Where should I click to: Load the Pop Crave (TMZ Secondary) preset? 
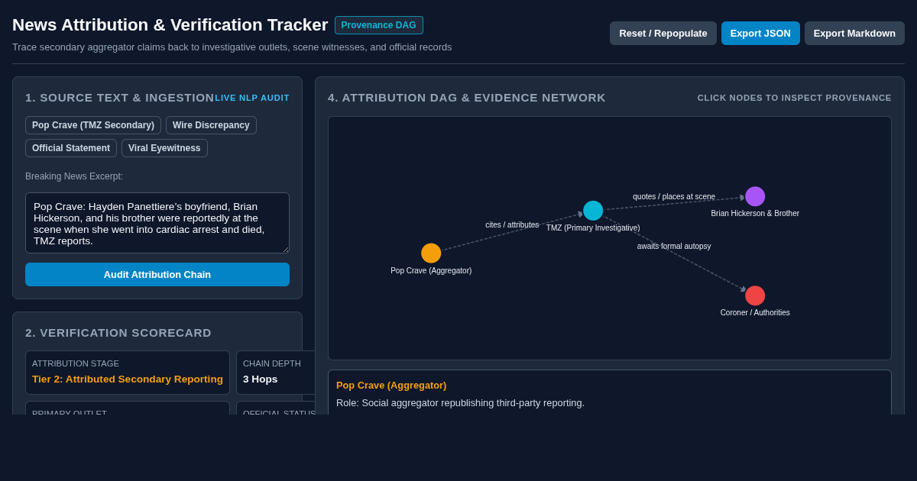[93, 125]
